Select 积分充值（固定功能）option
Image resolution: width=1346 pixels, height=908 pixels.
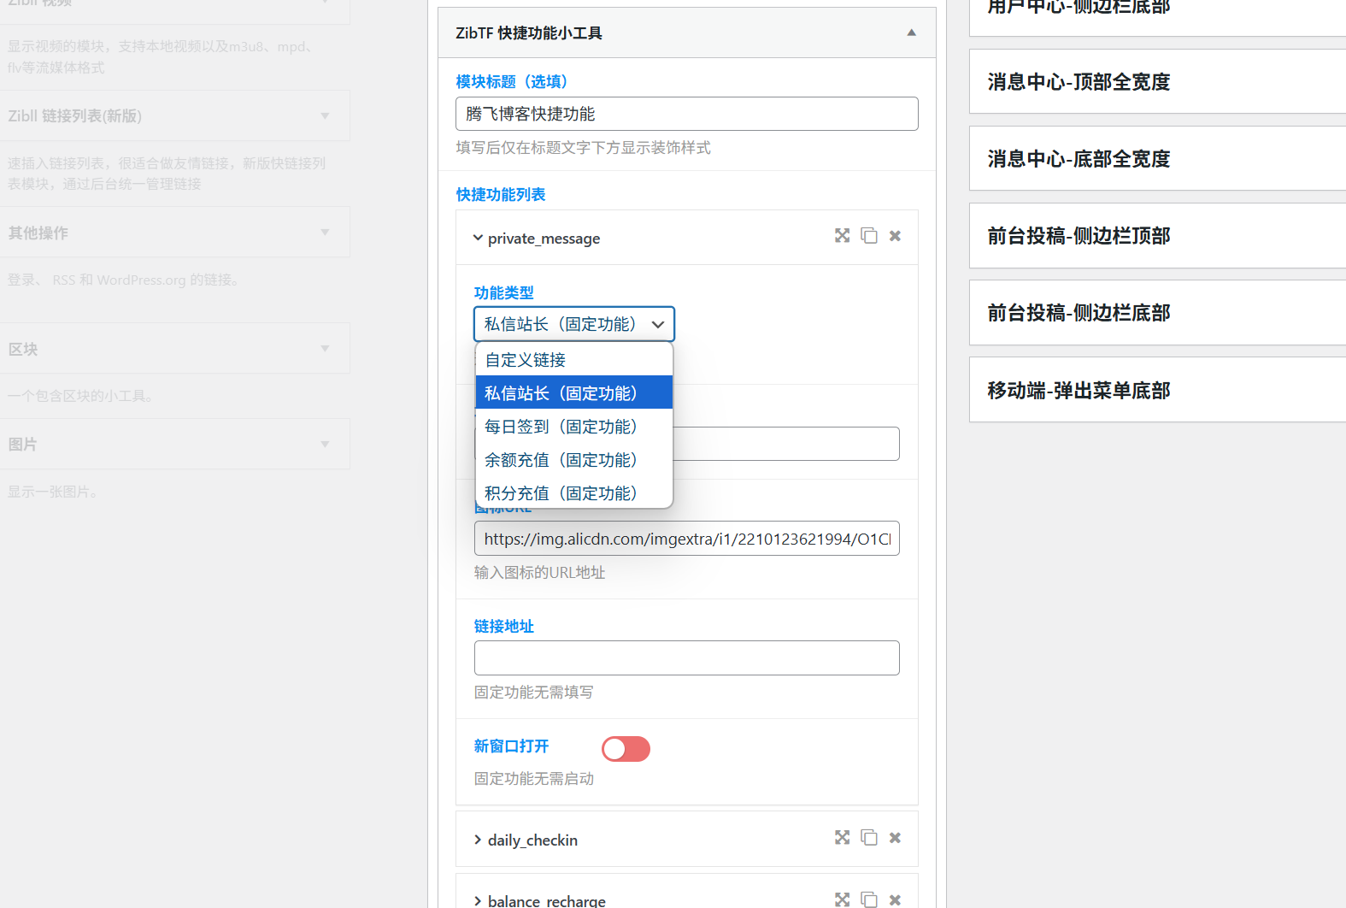coord(574,493)
